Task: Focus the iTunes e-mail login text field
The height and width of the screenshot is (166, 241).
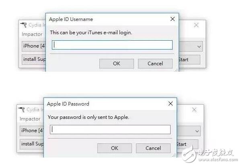Action: click(x=112, y=45)
